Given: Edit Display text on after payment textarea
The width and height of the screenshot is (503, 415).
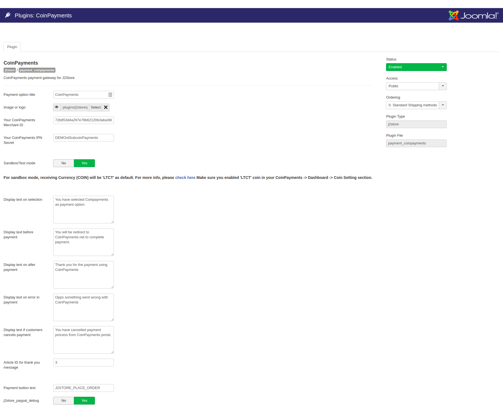Looking at the screenshot, I should coord(84,275).
